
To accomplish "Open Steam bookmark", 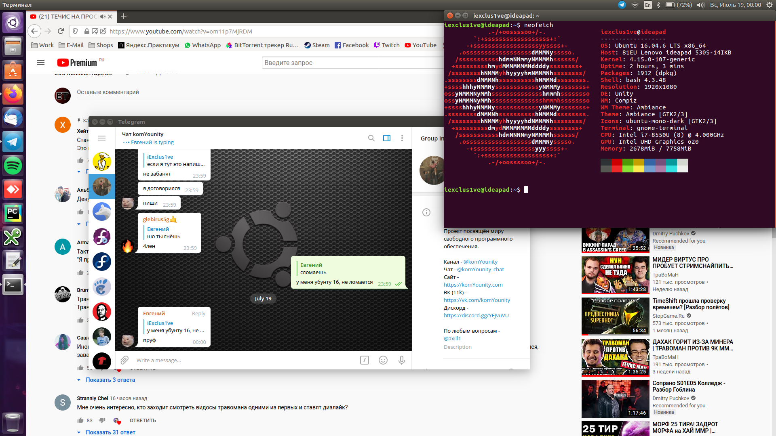I will tap(317, 45).
